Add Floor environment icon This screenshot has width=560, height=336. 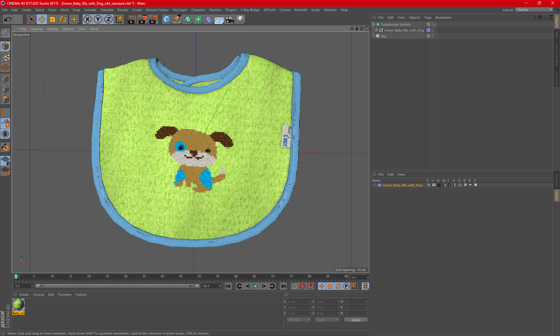point(219,20)
